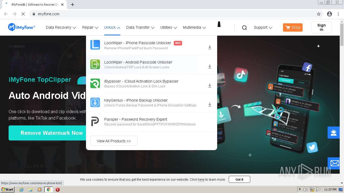Select iBypasser - iCloud Activation Lock Bypasser

tap(152, 84)
